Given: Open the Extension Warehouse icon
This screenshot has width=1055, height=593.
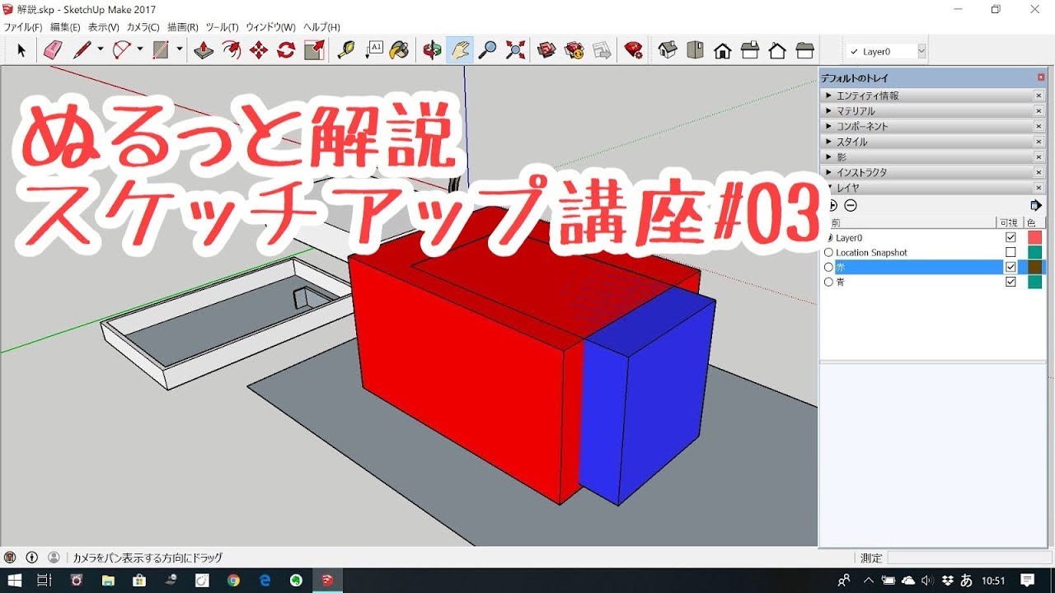Looking at the screenshot, I should coord(574,51).
